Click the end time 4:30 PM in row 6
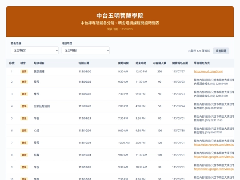This screenshot has width=240, height=180. (140, 131)
